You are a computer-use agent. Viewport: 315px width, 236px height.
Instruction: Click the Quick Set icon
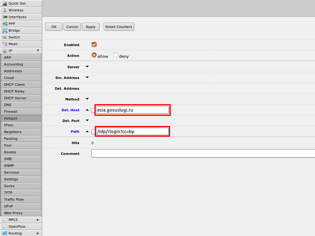pyautogui.click(x=5, y=3)
